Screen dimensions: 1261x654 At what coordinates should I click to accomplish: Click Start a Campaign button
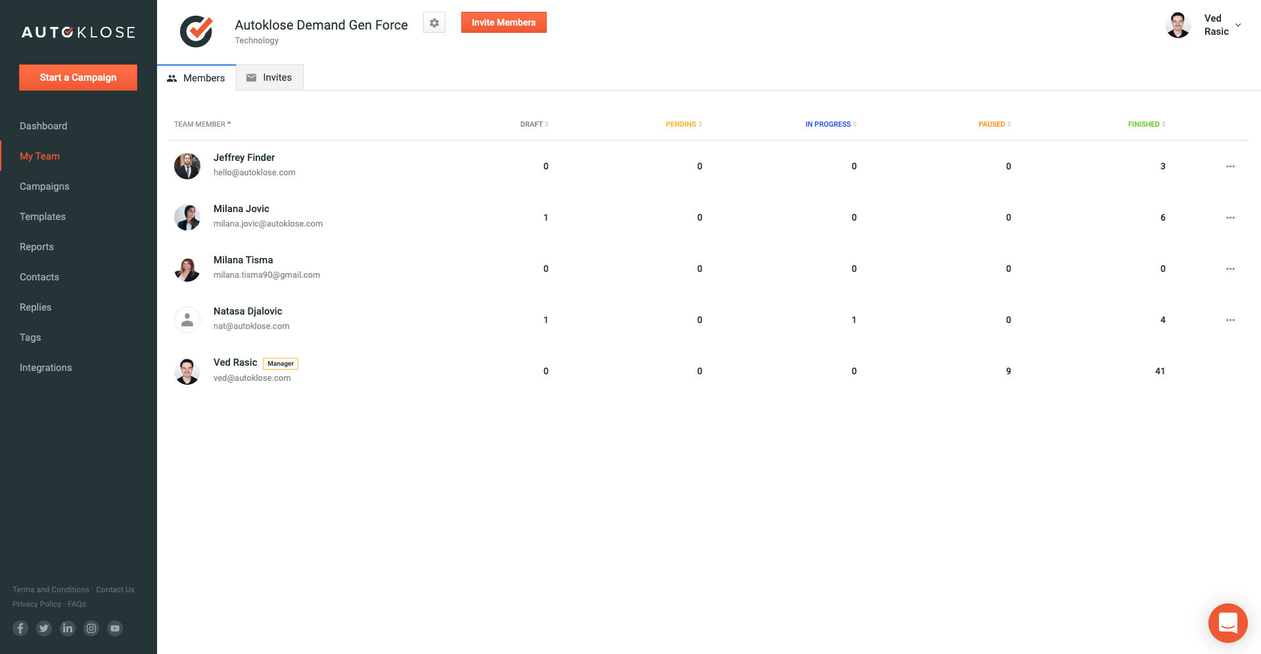coord(78,77)
